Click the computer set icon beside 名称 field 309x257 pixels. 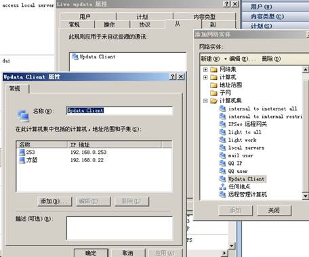coord(23,115)
